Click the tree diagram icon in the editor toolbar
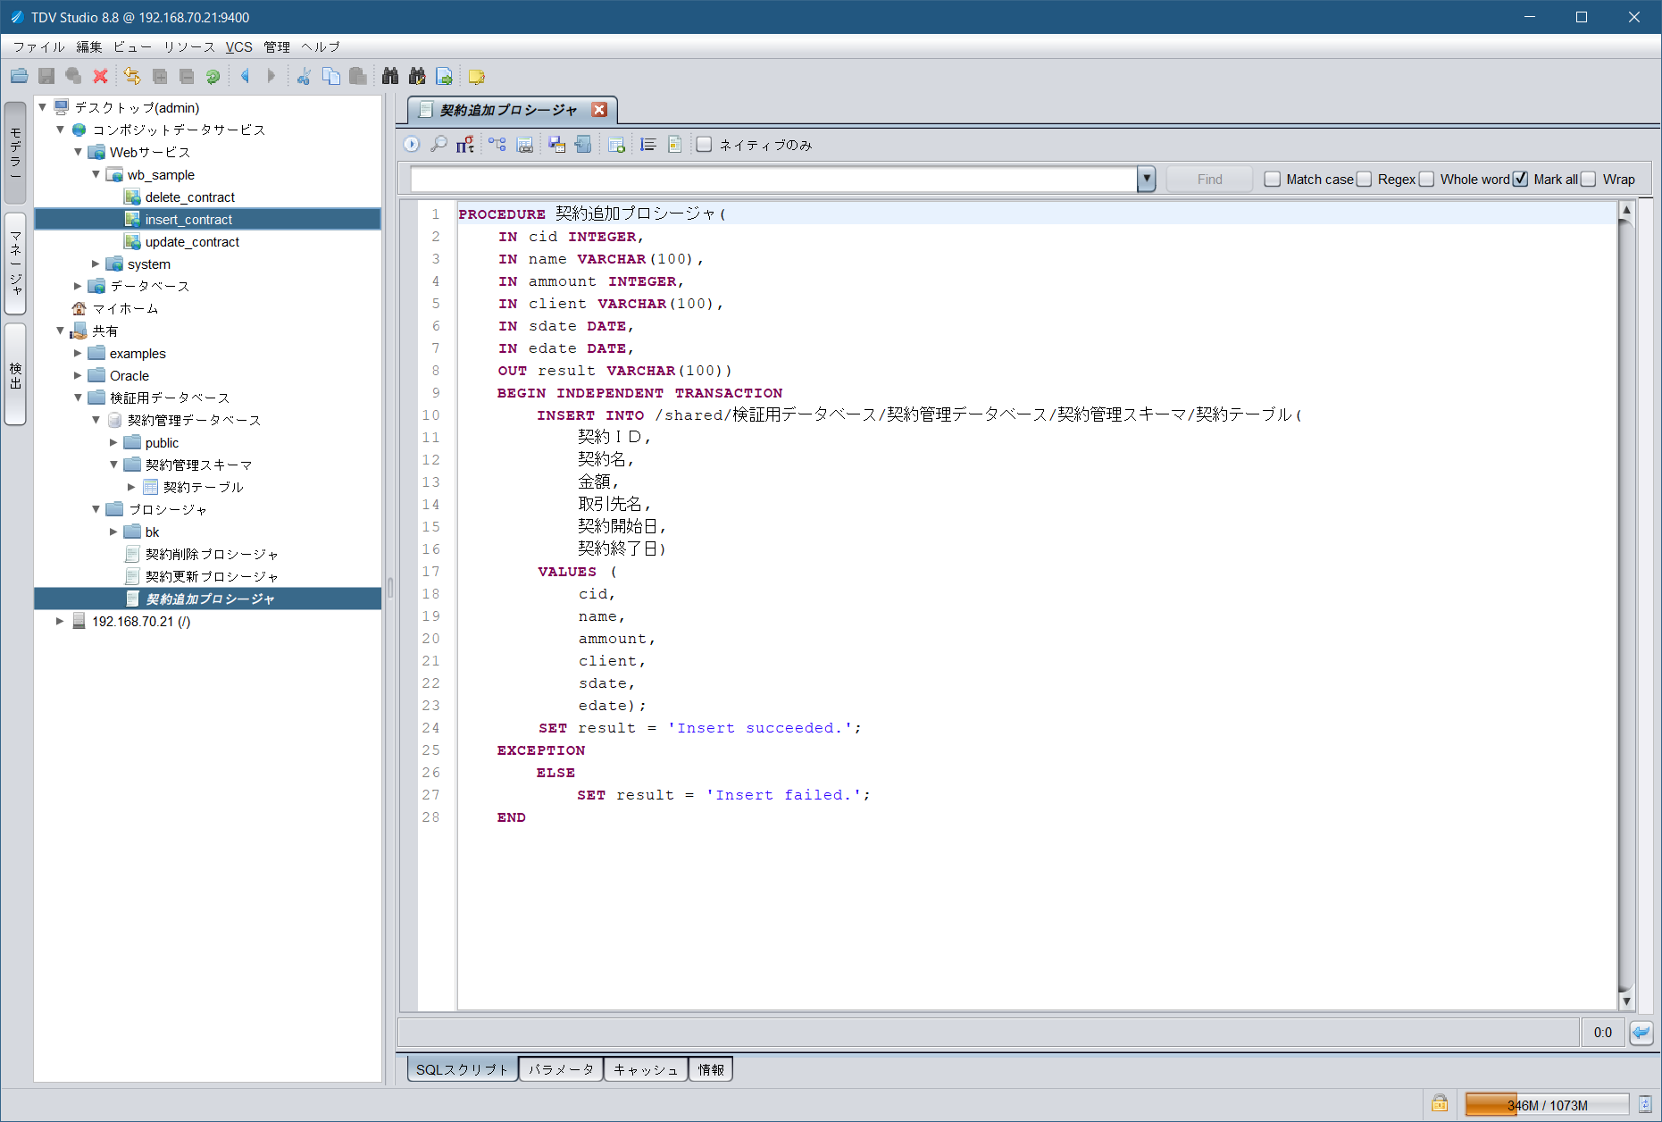This screenshot has height=1122, width=1662. (497, 144)
